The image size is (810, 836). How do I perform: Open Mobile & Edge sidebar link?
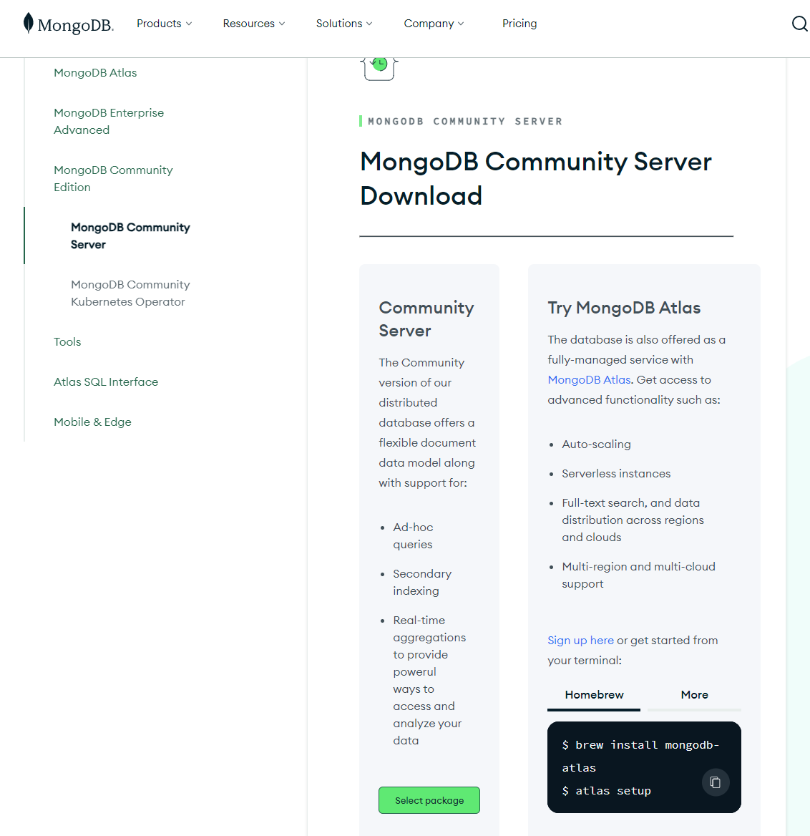pyautogui.click(x=93, y=422)
